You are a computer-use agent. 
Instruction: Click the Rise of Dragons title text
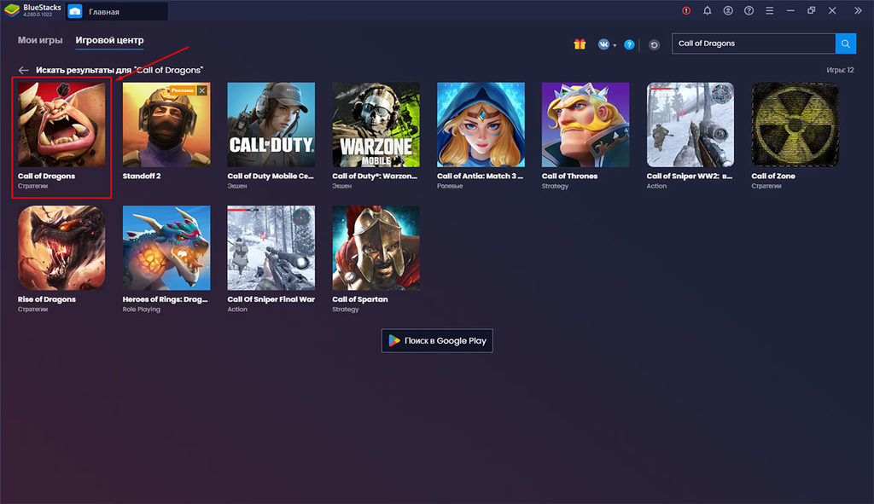click(47, 299)
